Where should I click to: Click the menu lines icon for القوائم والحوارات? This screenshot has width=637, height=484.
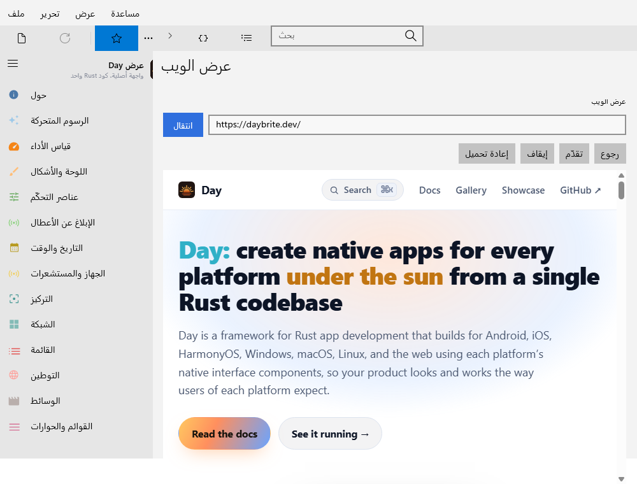(14, 427)
